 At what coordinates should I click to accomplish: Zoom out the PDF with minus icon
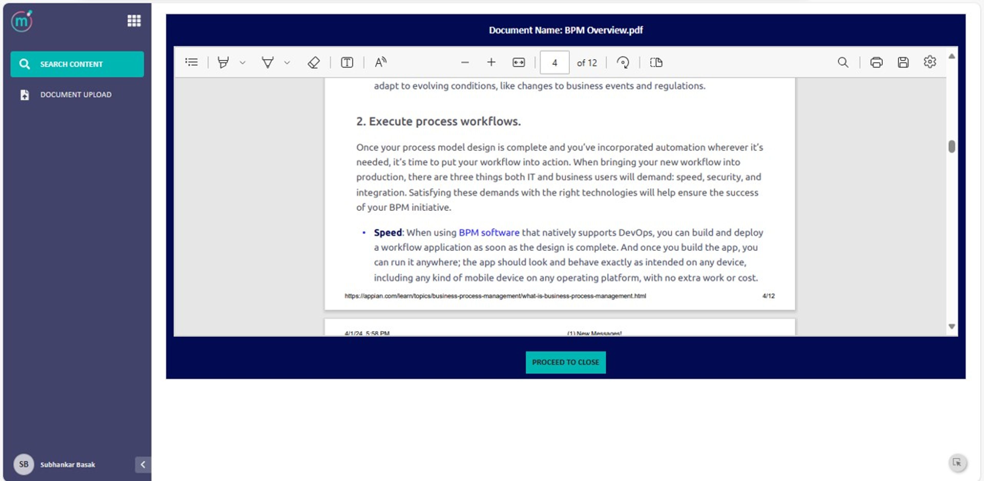[465, 62]
